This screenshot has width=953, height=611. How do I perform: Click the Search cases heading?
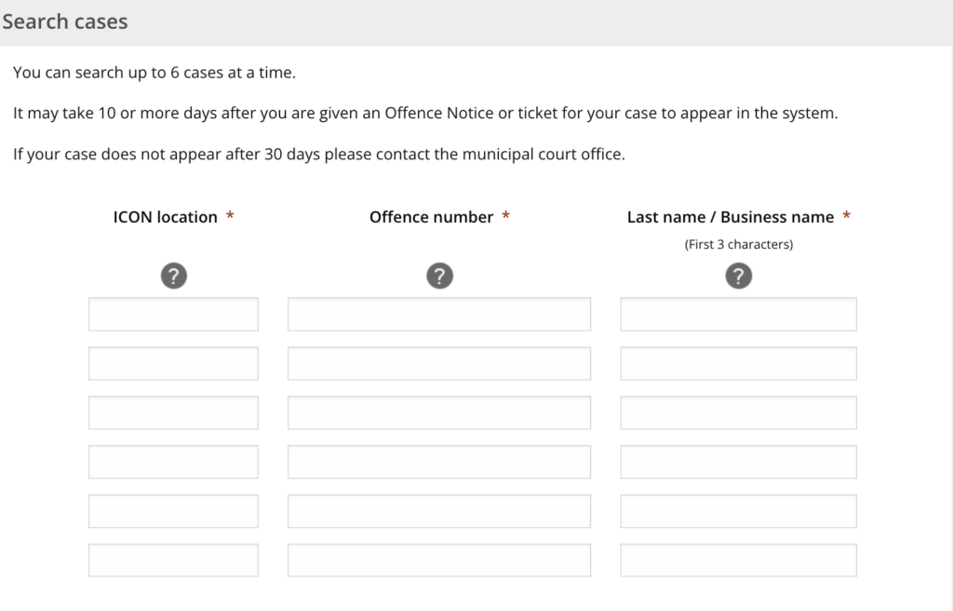click(x=65, y=20)
